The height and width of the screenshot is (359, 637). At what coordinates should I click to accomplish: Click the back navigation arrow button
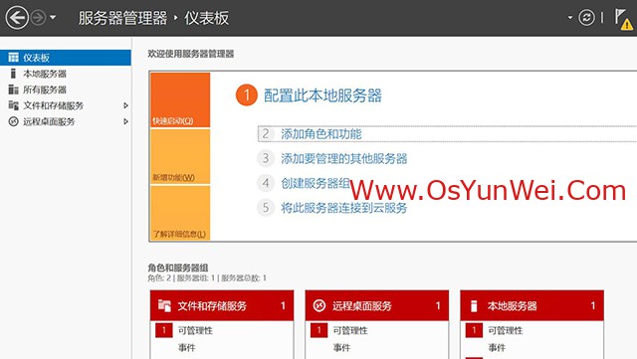coord(17,18)
